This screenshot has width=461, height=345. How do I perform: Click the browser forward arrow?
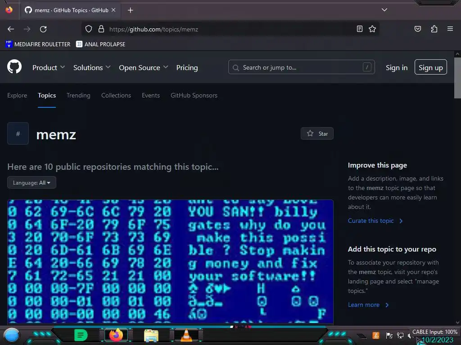click(27, 29)
